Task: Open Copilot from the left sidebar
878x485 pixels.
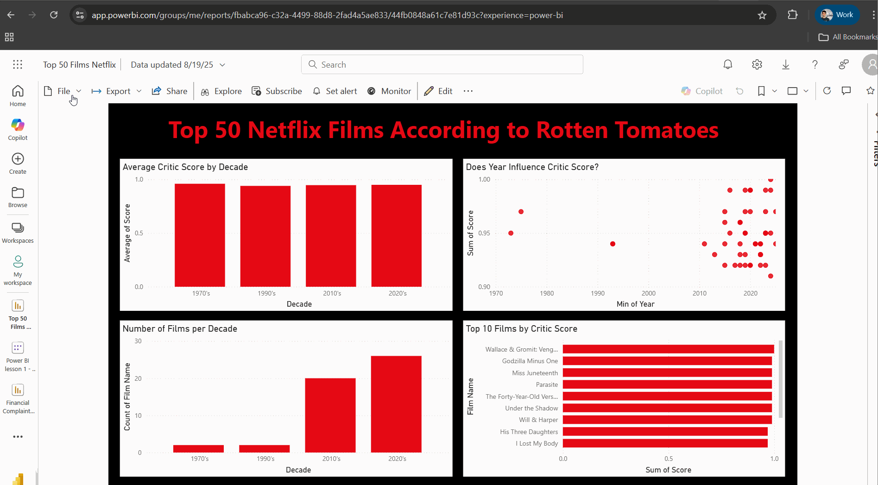Action: pos(18,130)
